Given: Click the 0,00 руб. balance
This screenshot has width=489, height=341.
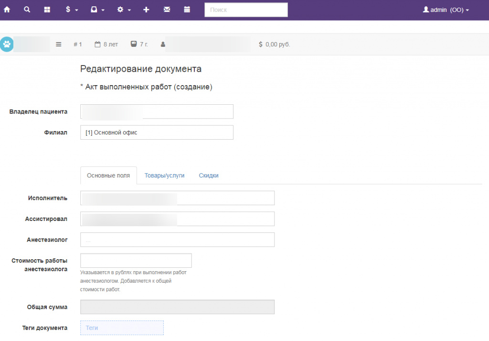Looking at the screenshot, I should tap(275, 44).
